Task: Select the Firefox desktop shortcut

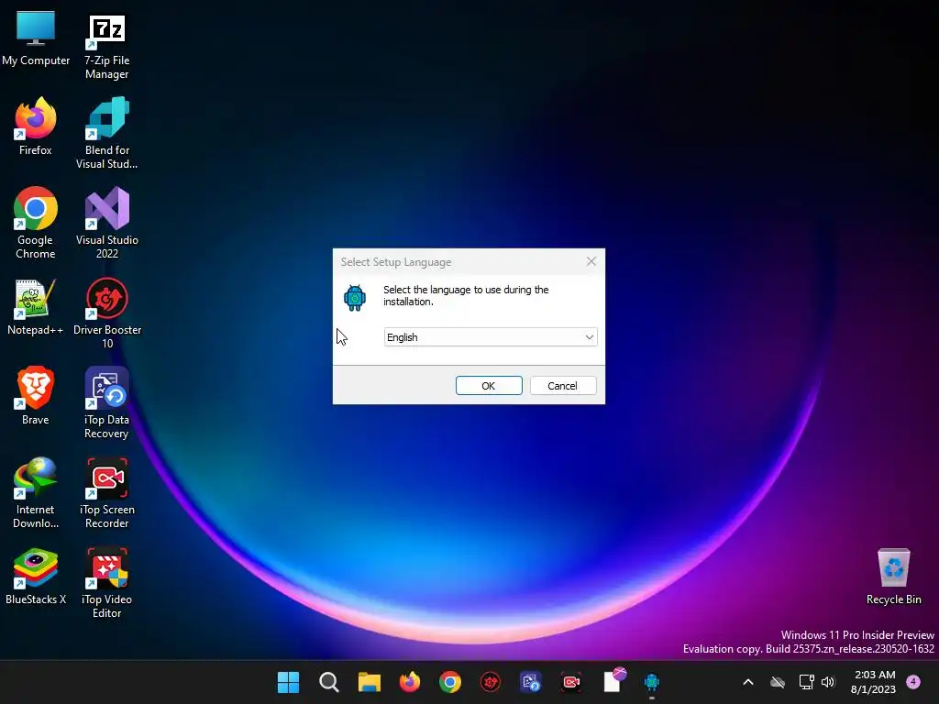Action: pos(36,126)
